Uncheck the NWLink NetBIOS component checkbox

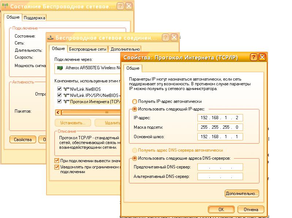point(59,89)
